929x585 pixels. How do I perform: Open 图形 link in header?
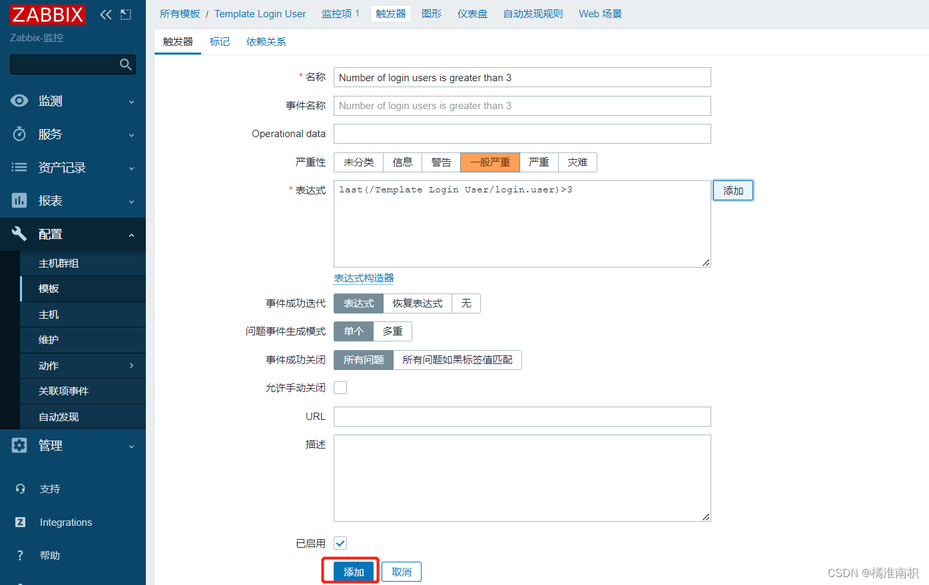(432, 13)
